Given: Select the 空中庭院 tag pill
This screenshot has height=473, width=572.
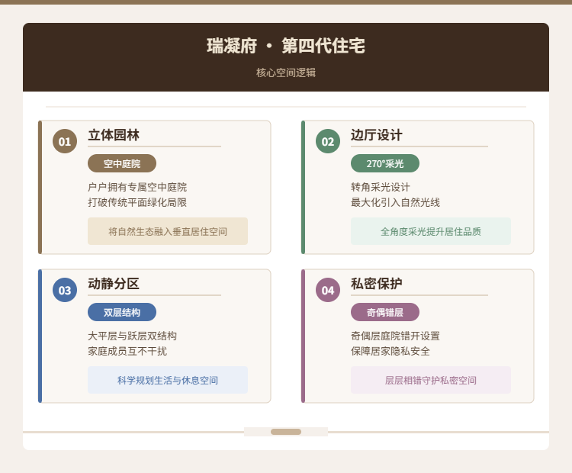Looking at the screenshot, I should point(122,163).
